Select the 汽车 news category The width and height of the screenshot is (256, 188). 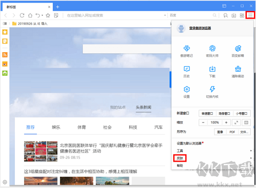[x=158, y=127]
